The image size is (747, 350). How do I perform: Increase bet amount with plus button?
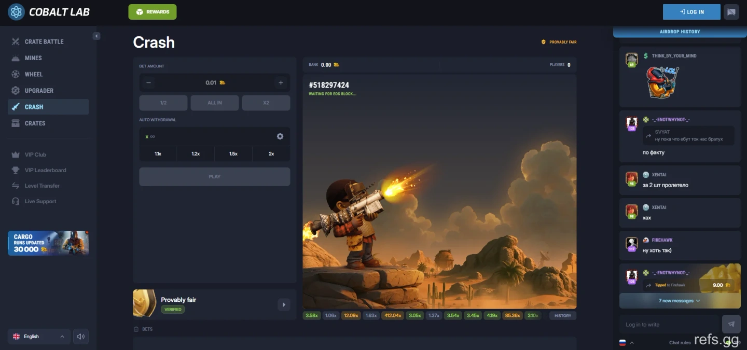pyautogui.click(x=281, y=82)
